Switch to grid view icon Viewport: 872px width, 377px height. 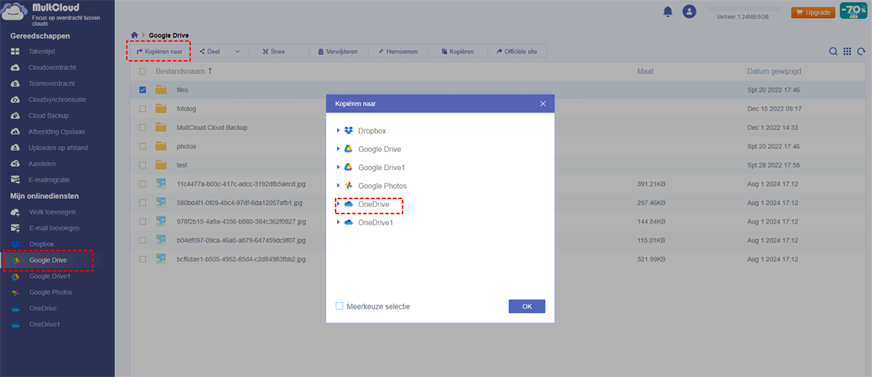click(847, 52)
